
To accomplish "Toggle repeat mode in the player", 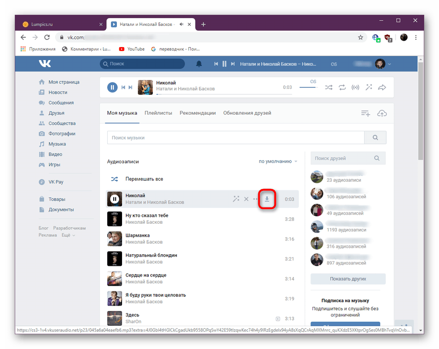I will pyautogui.click(x=342, y=87).
